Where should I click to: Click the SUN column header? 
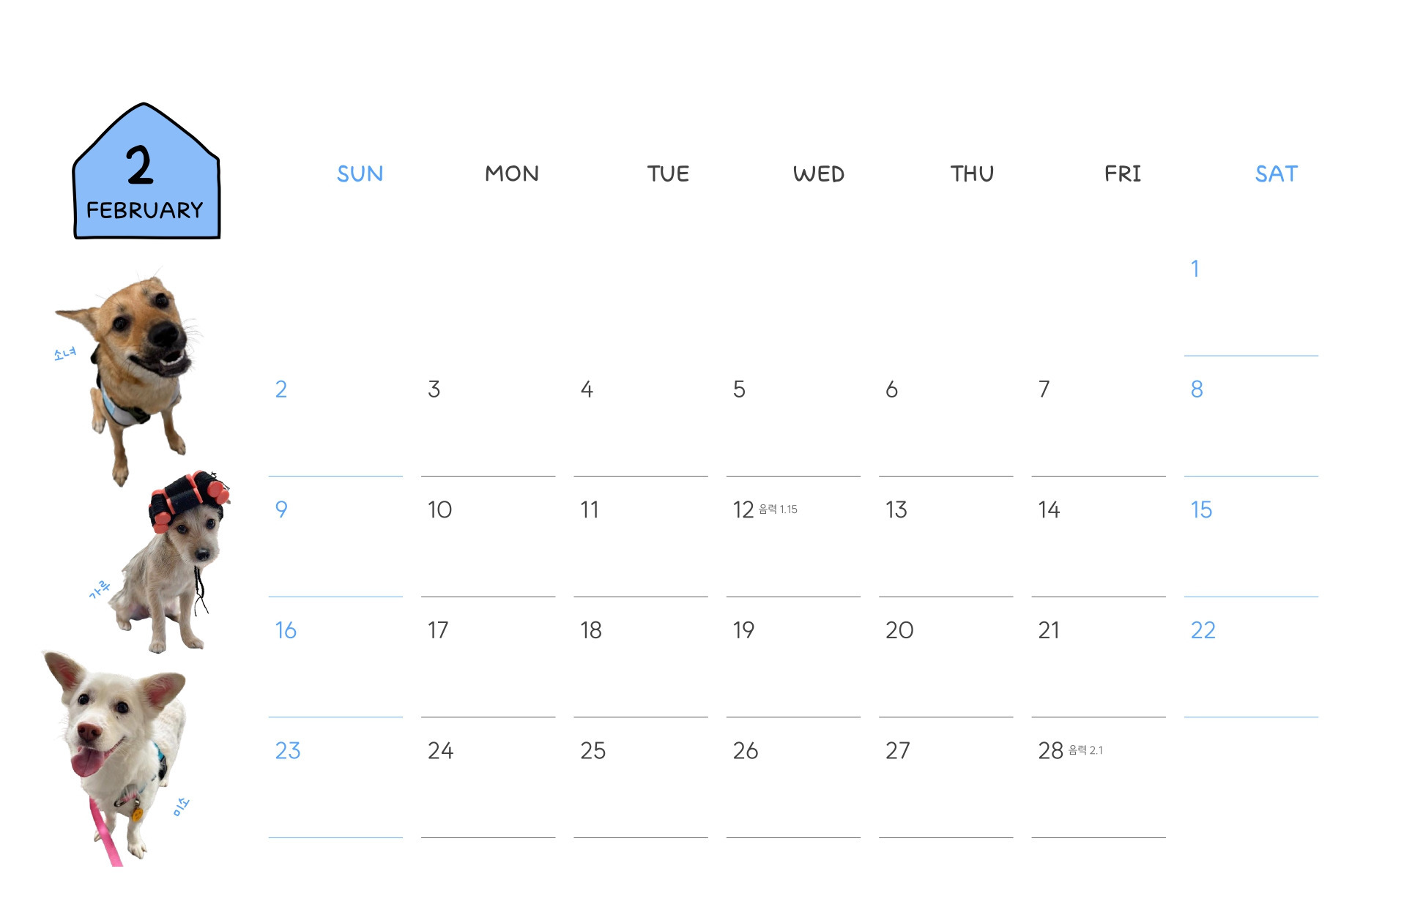360,173
